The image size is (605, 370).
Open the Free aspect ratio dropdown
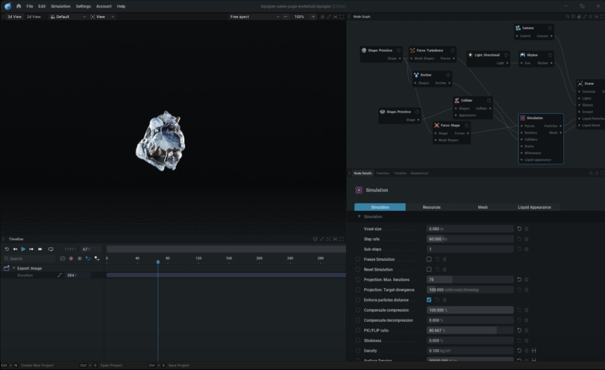coord(254,17)
